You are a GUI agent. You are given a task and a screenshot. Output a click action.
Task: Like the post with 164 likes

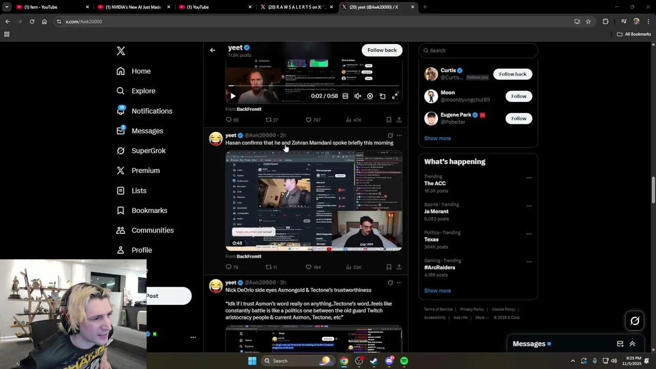pos(313,267)
